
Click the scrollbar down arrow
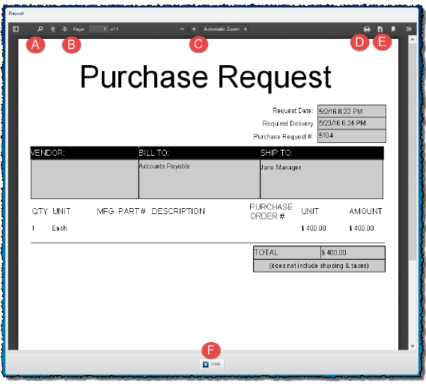point(413,346)
